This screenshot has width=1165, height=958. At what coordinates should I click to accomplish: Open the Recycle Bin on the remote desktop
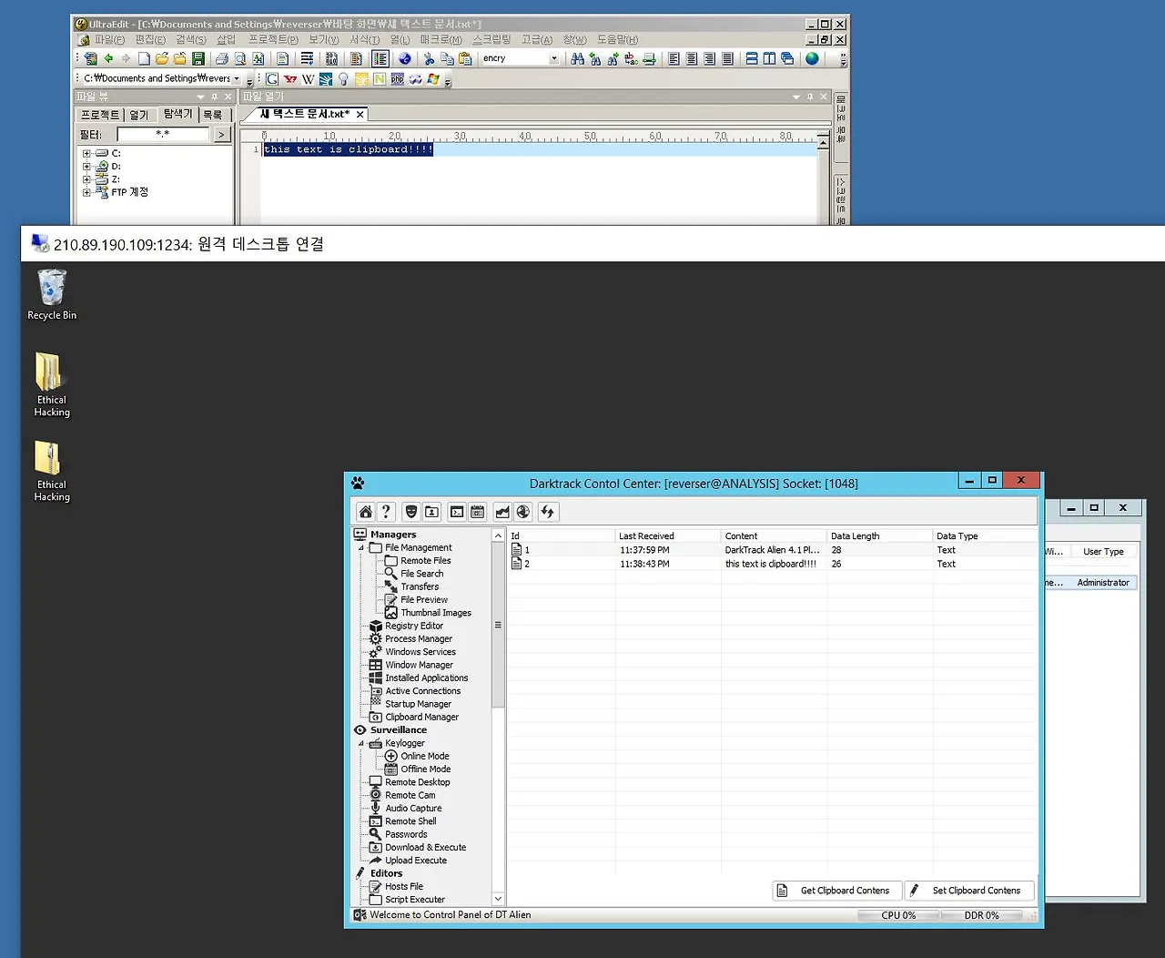point(52,294)
